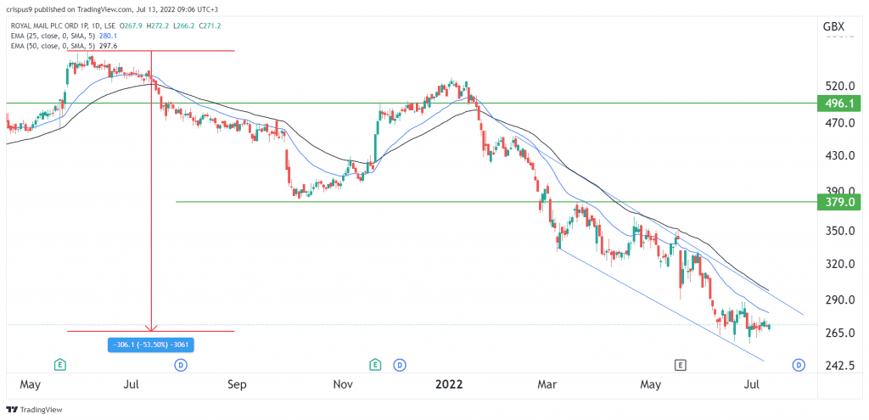Select the 379.0 green price label
The width and height of the screenshot is (869, 420).
point(839,202)
